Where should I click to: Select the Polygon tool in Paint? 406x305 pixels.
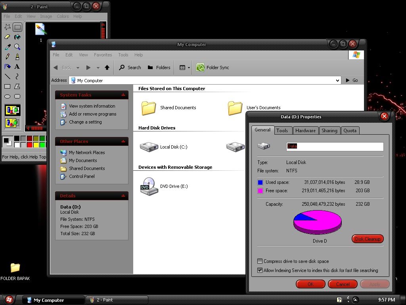click(x=17, y=86)
